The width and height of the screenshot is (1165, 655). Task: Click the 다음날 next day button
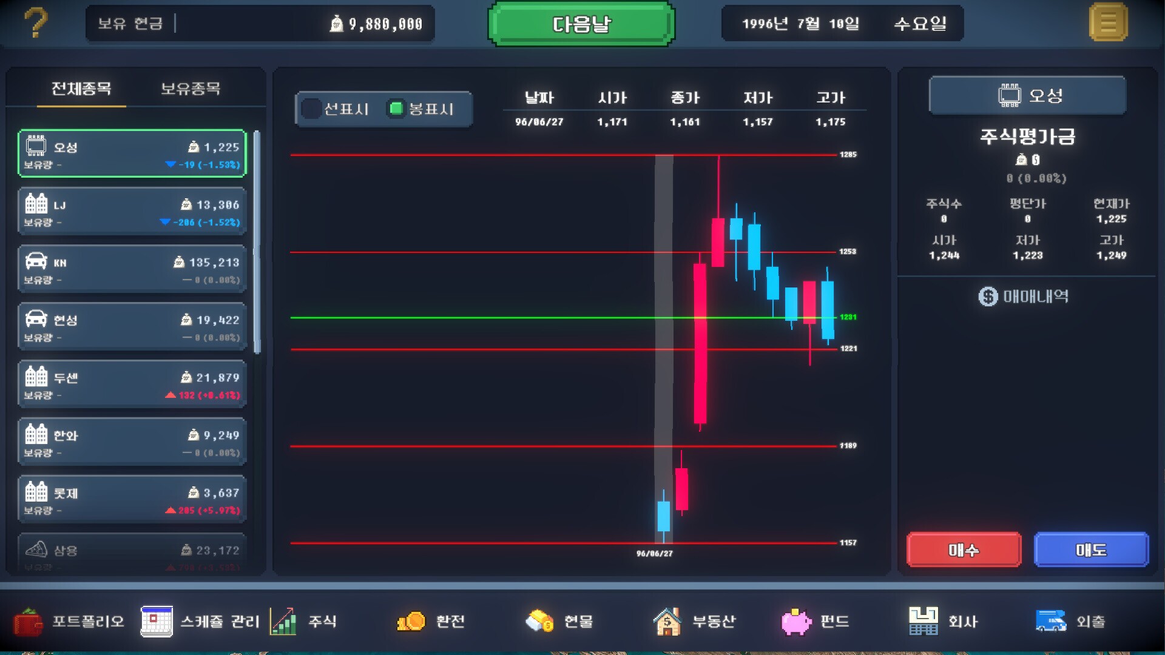point(581,24)
